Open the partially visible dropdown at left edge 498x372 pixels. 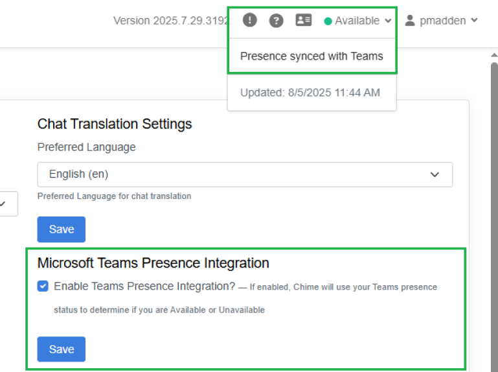point(5,203)
